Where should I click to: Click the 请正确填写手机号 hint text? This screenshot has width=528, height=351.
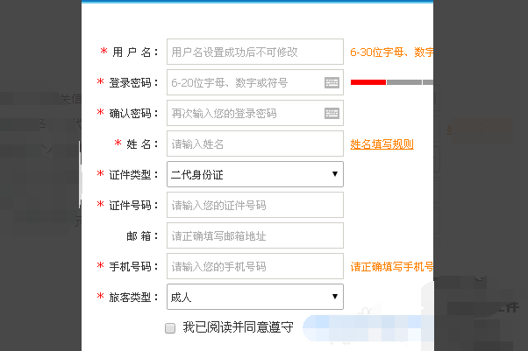tap(391, 267)
